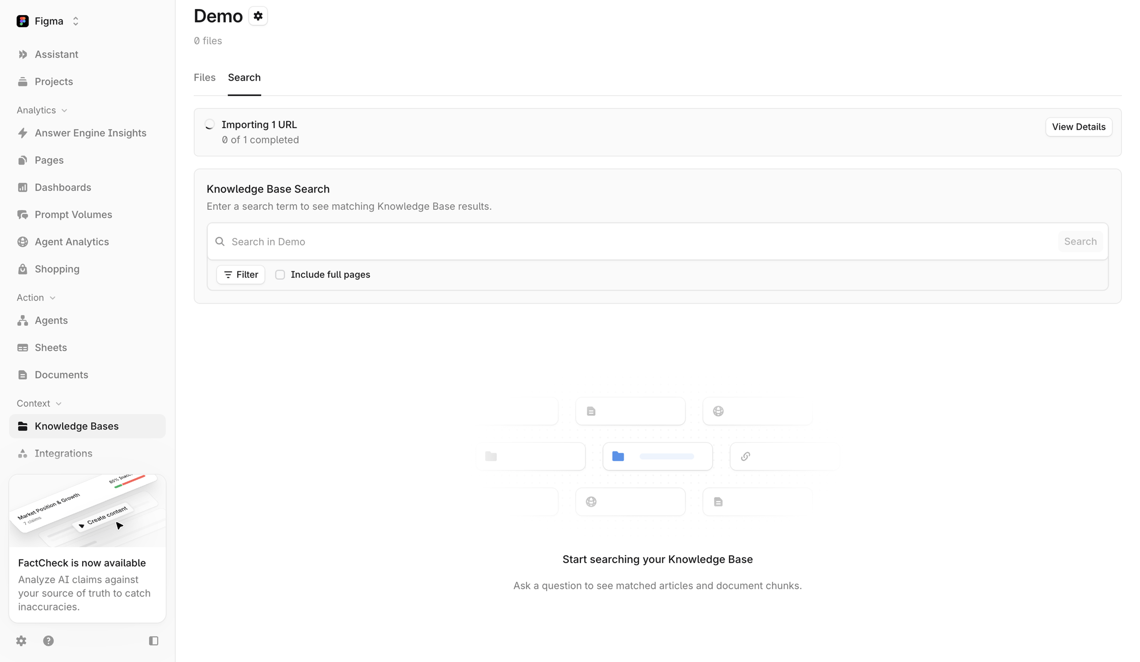This screenshot has width=1140, height=662.
Task: Click "FactCheck is now available" heading
Action: click(x=82, y=563)
